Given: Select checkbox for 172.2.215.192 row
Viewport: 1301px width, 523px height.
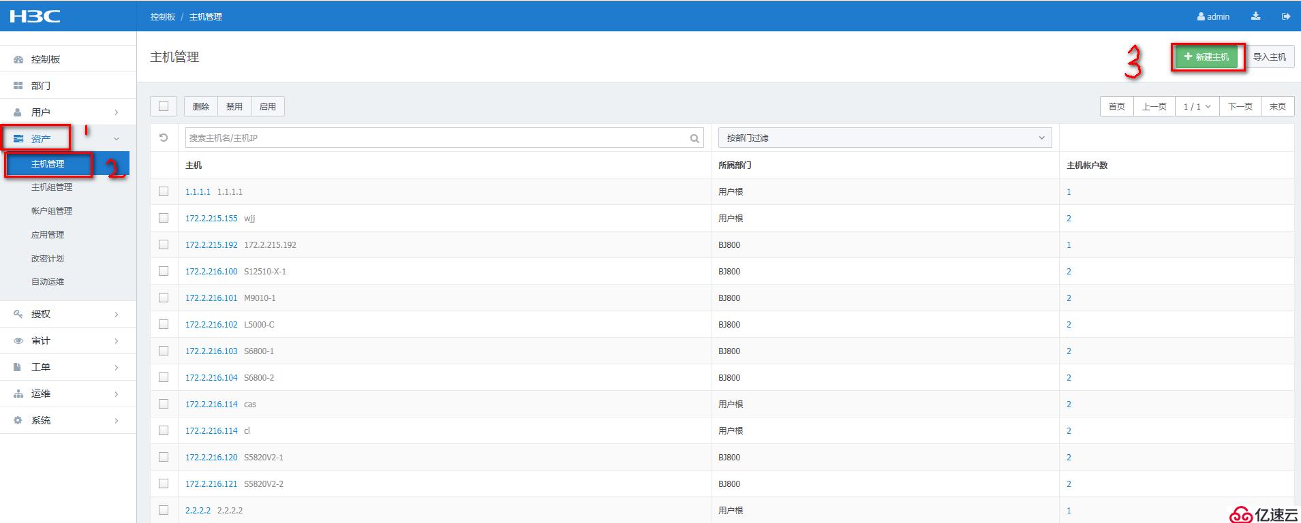Looking at the screenshot, I should (164, 244).
